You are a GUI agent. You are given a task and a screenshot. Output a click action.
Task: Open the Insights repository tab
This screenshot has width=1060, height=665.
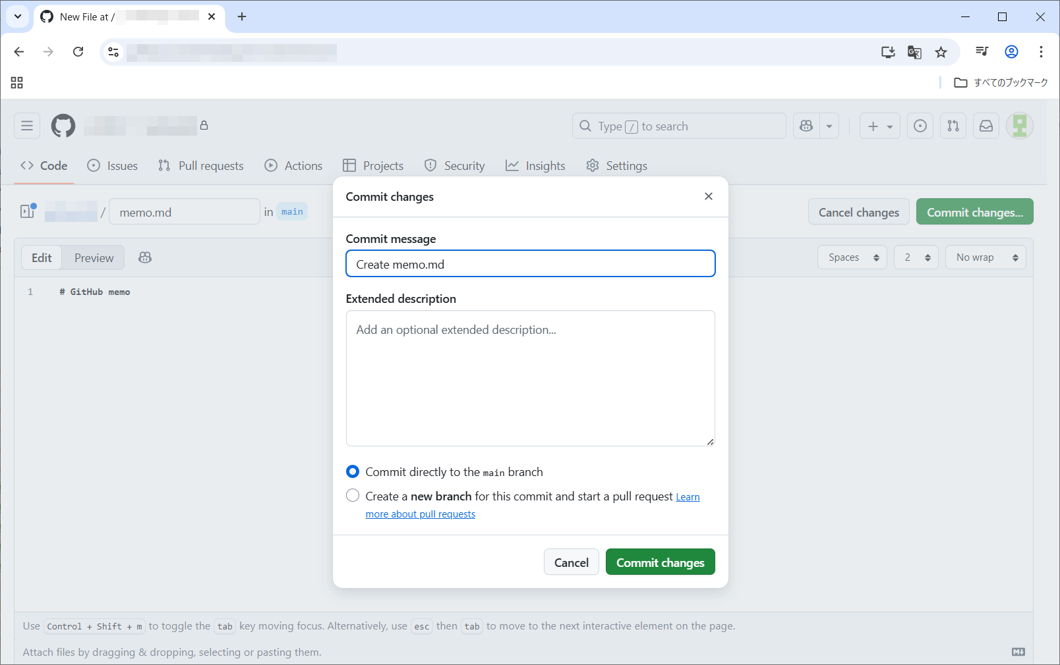click(535, 166)
